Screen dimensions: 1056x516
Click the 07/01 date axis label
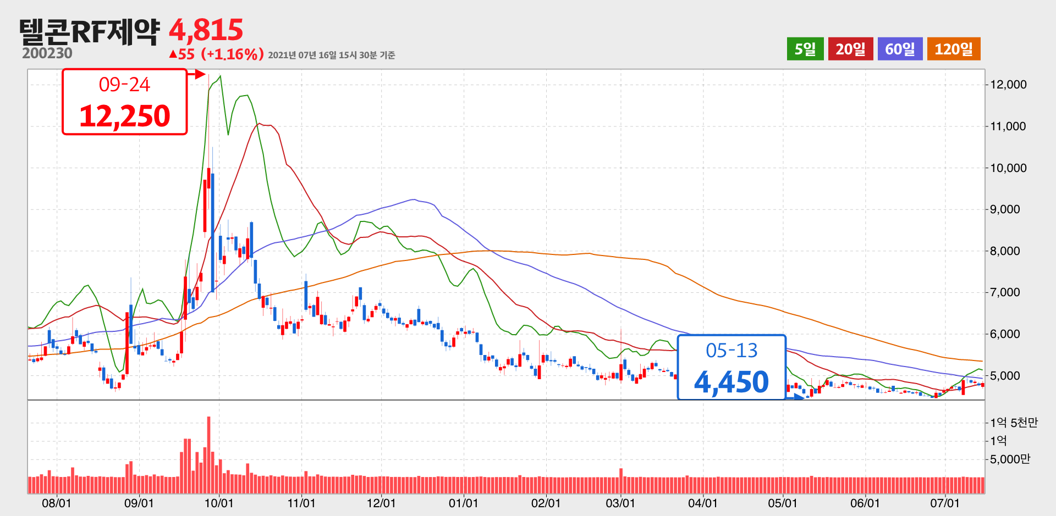coord(945,503)
